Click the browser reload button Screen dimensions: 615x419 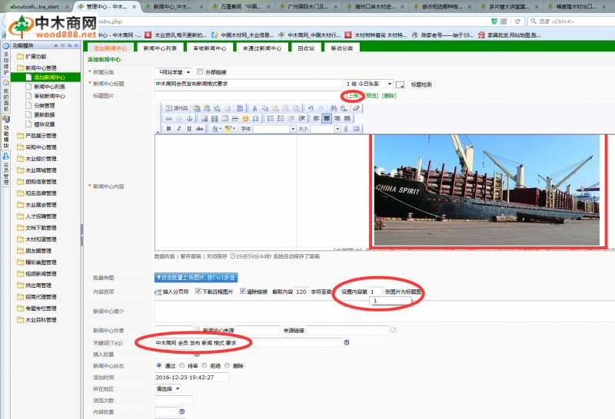517,21
